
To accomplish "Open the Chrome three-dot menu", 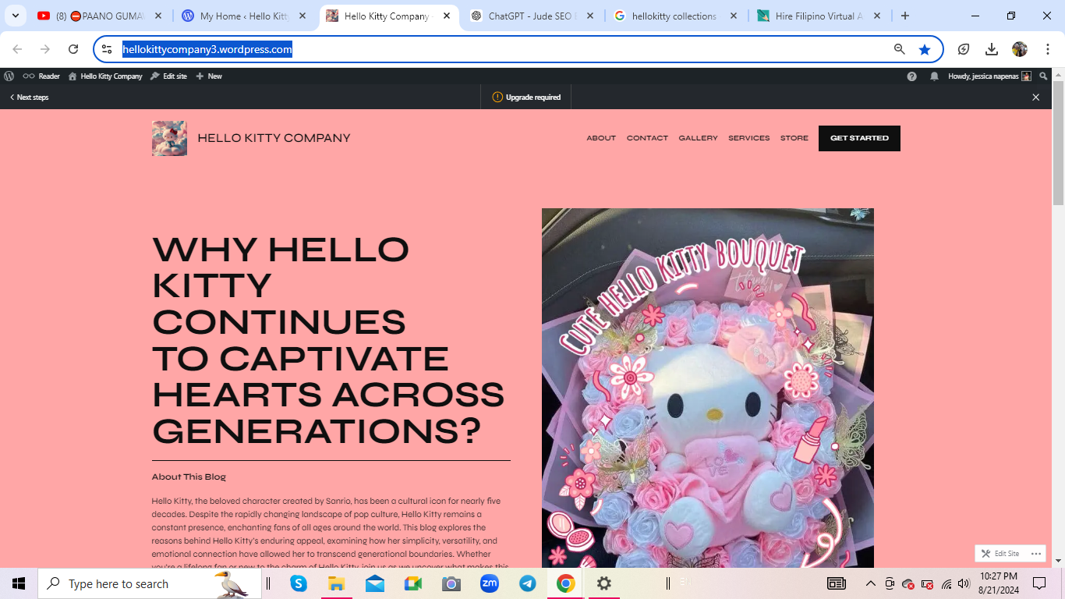I will (x=1048, y=49).
